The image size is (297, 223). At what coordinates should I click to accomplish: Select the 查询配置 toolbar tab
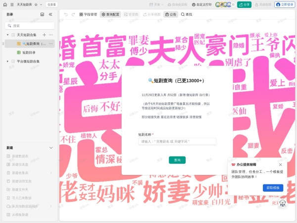pyautogui.click(x=110, y=14)
